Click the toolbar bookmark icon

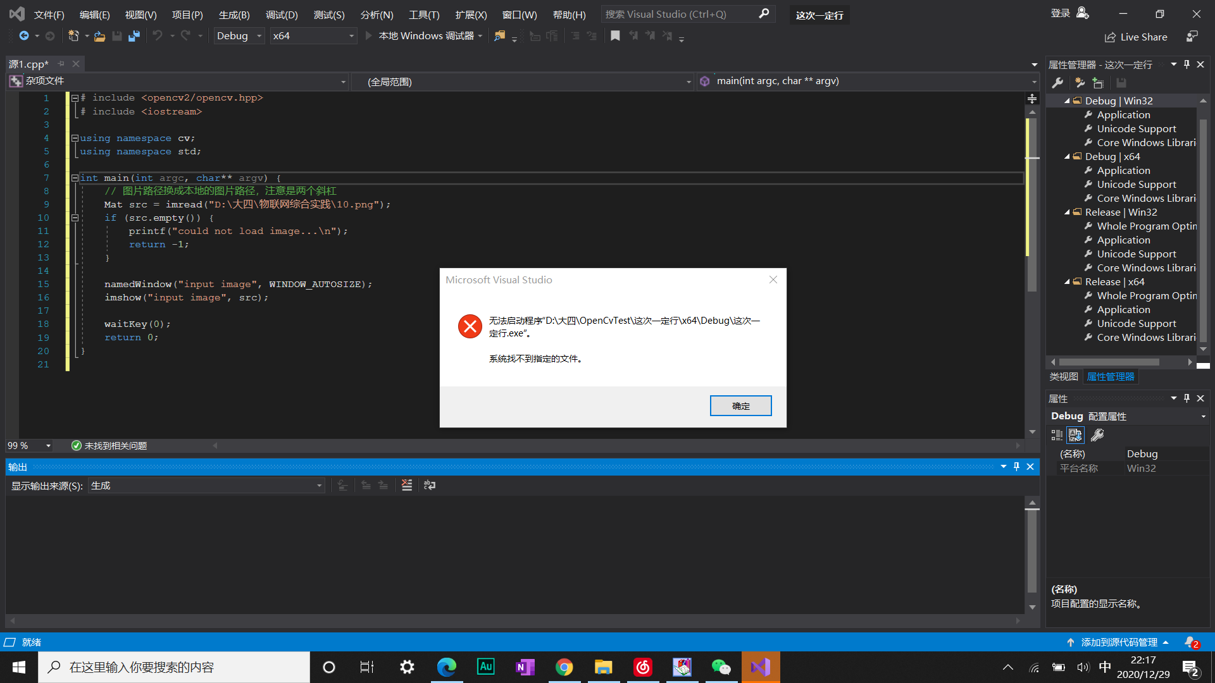(x=615, y=36)
